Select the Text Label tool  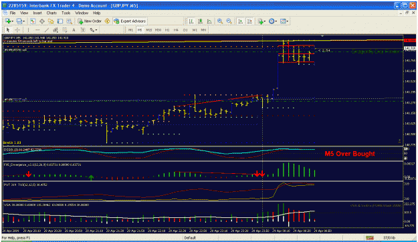(83, 30)
